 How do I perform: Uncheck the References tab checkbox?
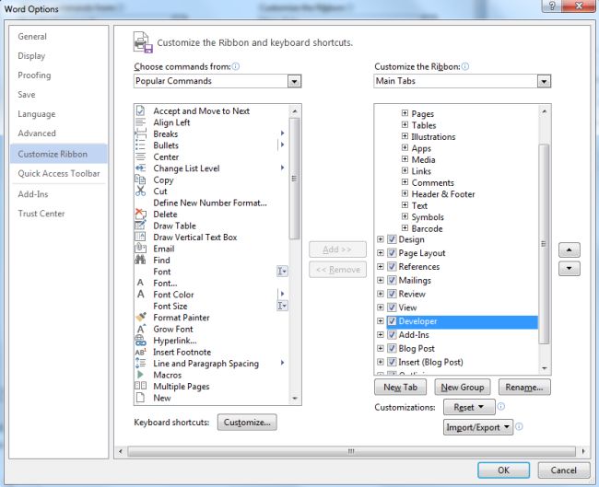[392, 266]
